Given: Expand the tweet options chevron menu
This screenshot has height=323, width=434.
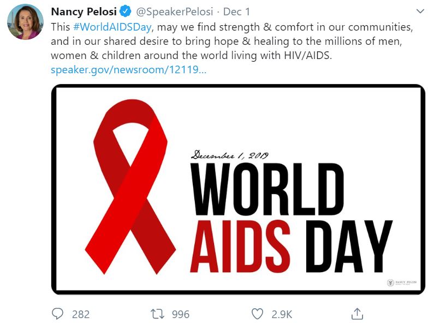Looking at the screenshot, I should click(420, 11).
